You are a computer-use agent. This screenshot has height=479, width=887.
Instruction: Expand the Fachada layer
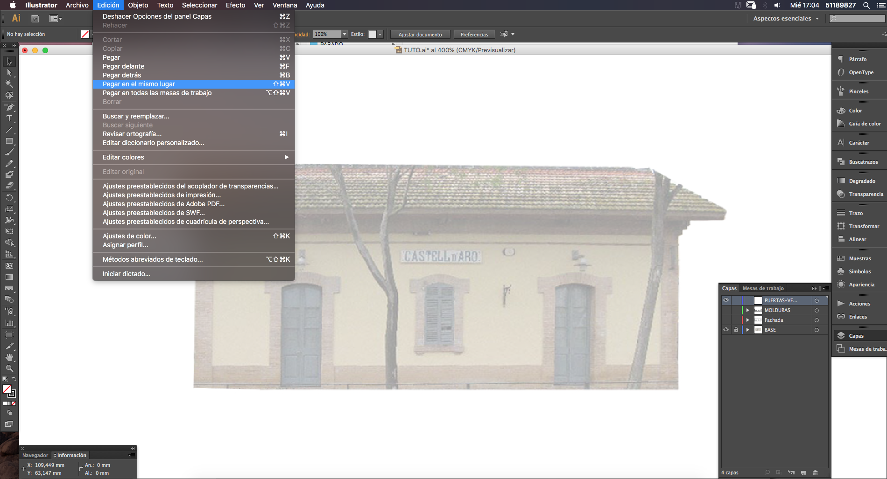coord(747,320)
